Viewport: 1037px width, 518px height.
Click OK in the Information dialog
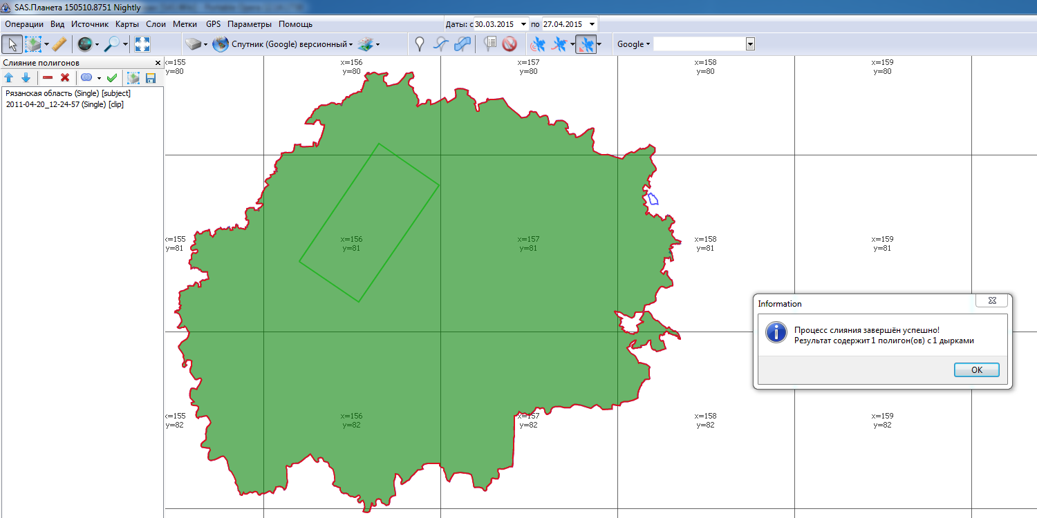coord(976,370)
